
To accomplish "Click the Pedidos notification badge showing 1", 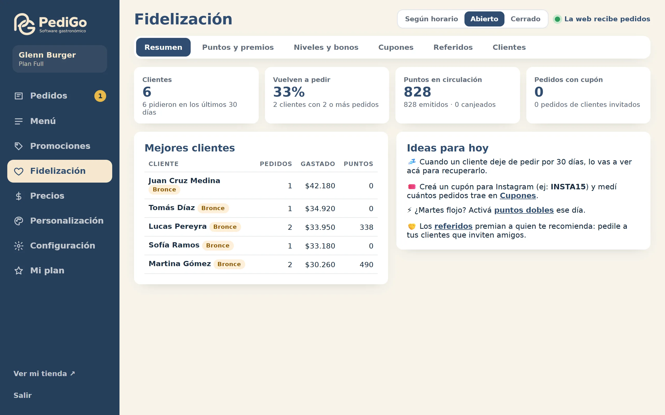I will tap(100, 96).
